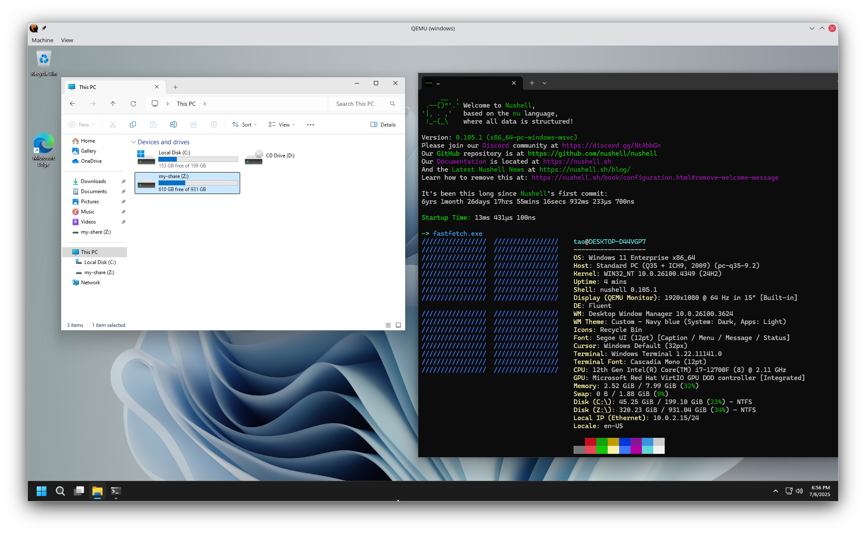Open the View dropdown in Explorer

pyautogui.click(x=282, y=124)
